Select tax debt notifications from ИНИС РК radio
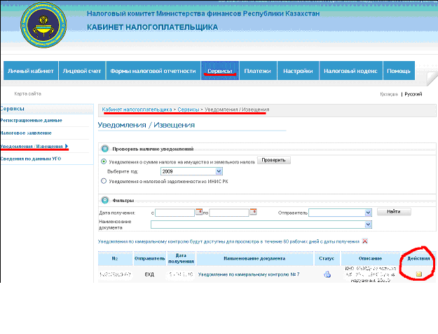Image resolution: width=438 pixels, height=334 pixels. coord(104,181)
